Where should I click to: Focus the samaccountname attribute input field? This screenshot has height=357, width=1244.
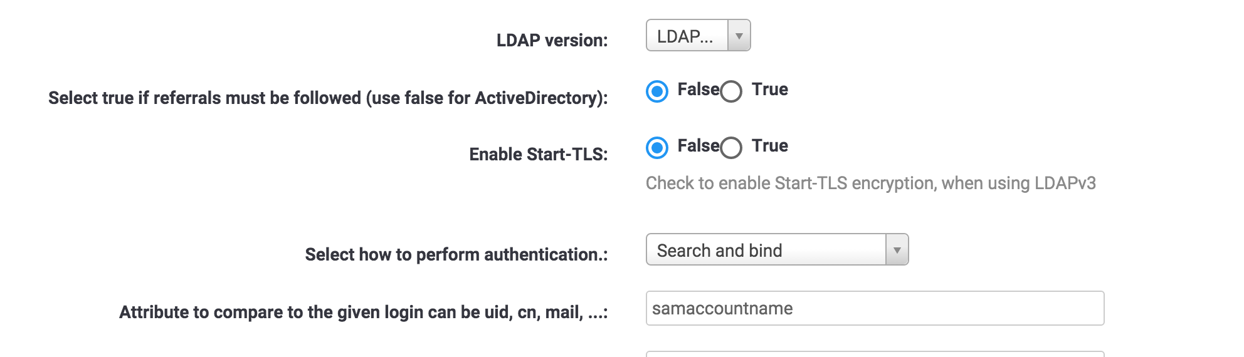click(874, 308)
